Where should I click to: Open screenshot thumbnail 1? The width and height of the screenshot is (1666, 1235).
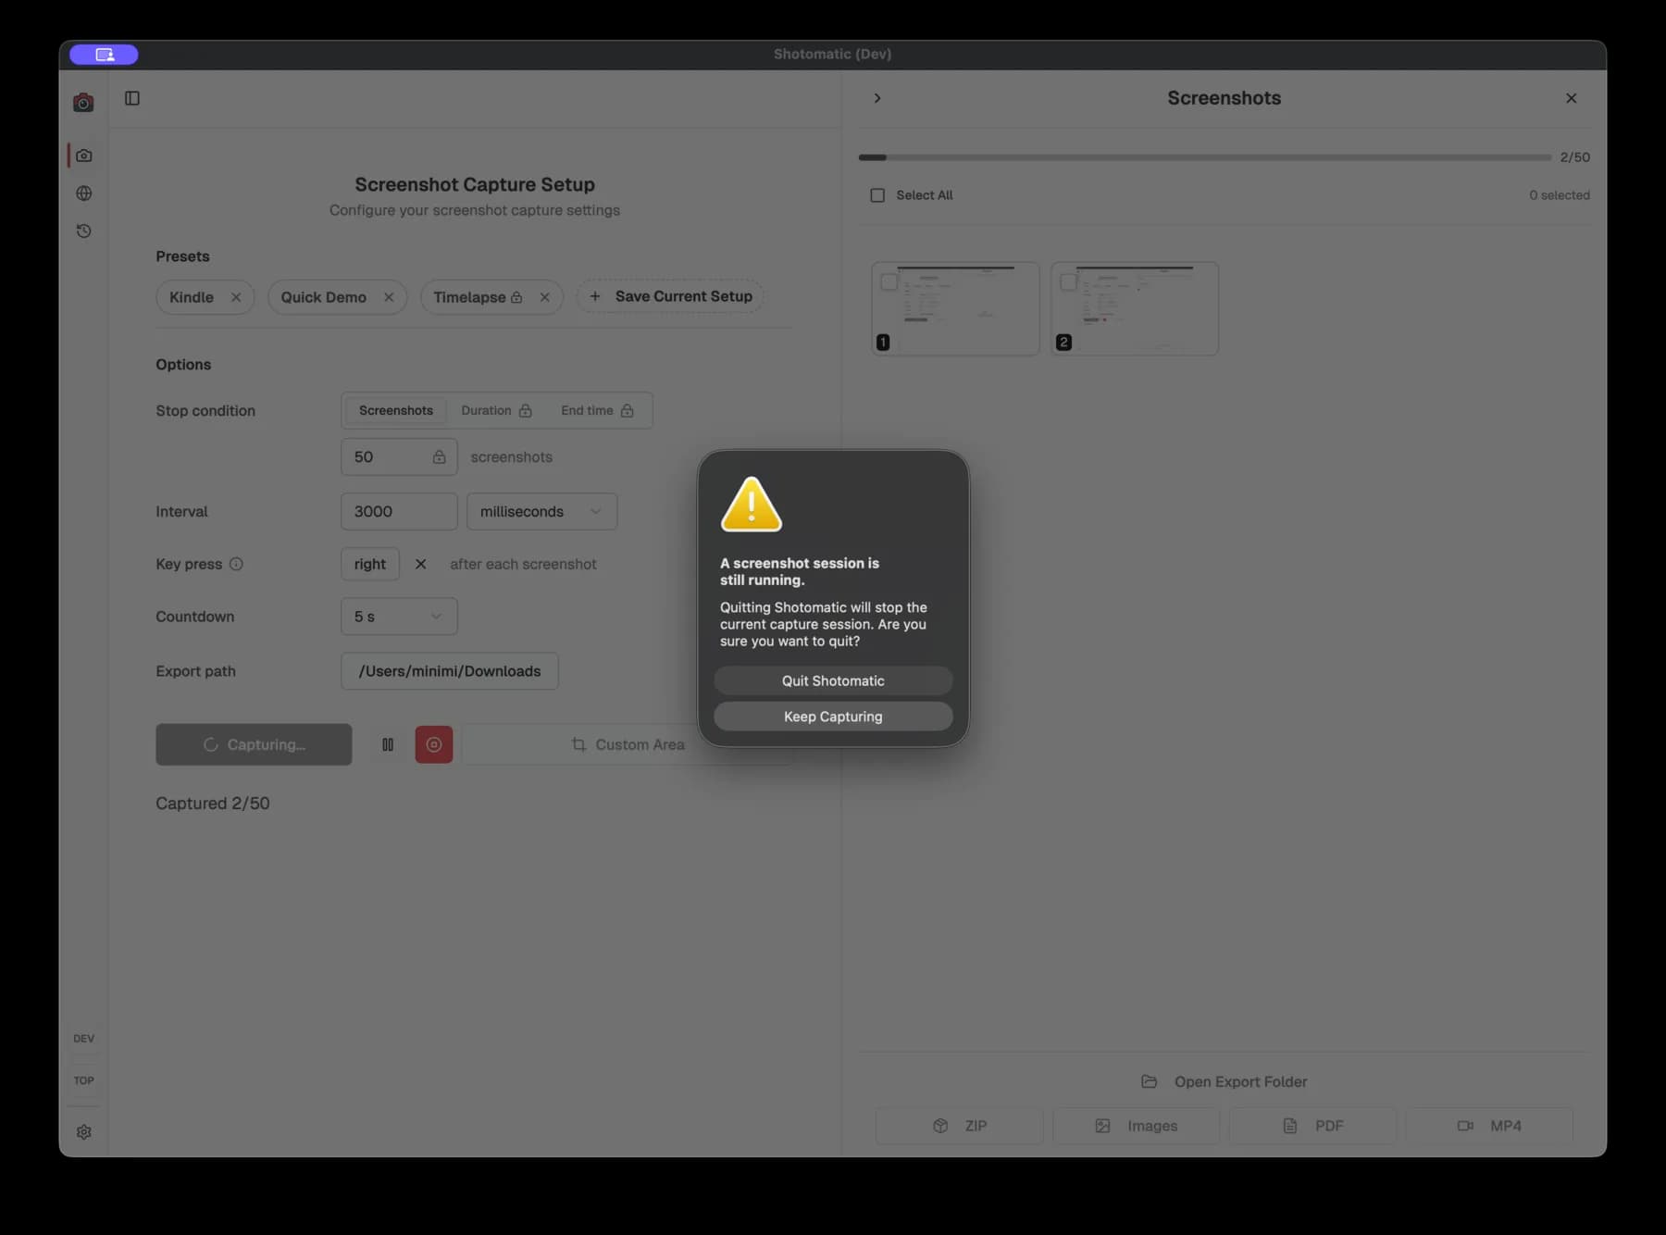(955, 308)
